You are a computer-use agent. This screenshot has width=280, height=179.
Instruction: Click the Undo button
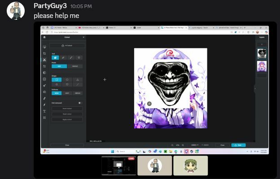(195, 145)
